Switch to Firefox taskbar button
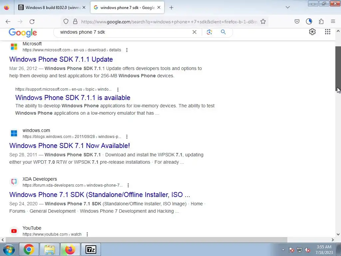Screen dimensions: 341x256 [70, 249]
